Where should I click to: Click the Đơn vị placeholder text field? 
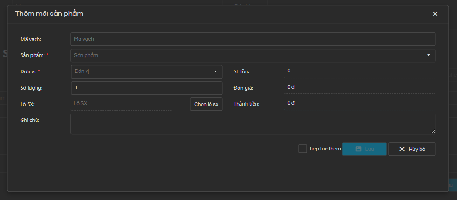(140, 71)
